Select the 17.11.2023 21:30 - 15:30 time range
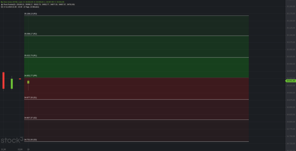This screenshot has height=151, width=296. 13,7
